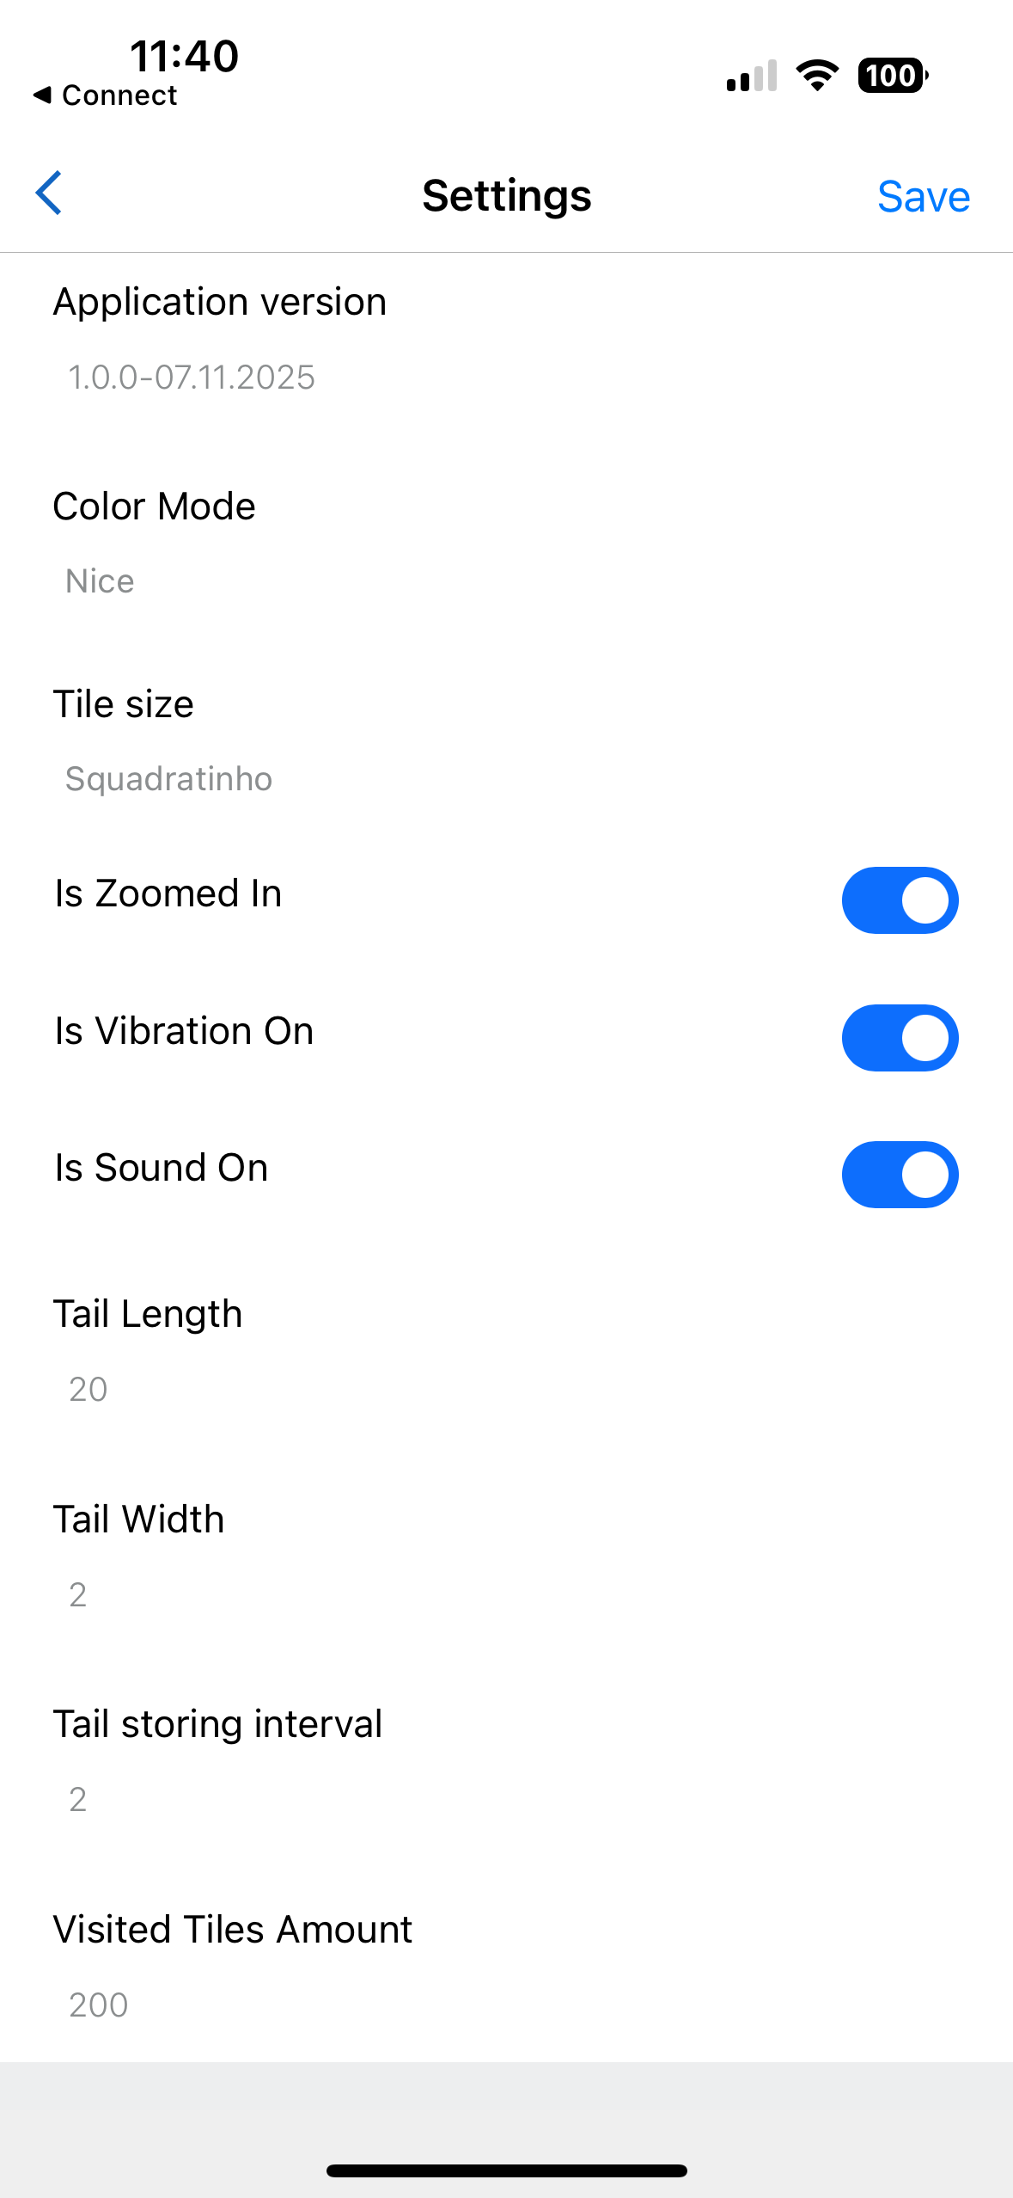1013x2198 pixels.
Task: Tap the Wi-Fi icon in the status bar
Action: pyautogui.click(x=816, y=76)
